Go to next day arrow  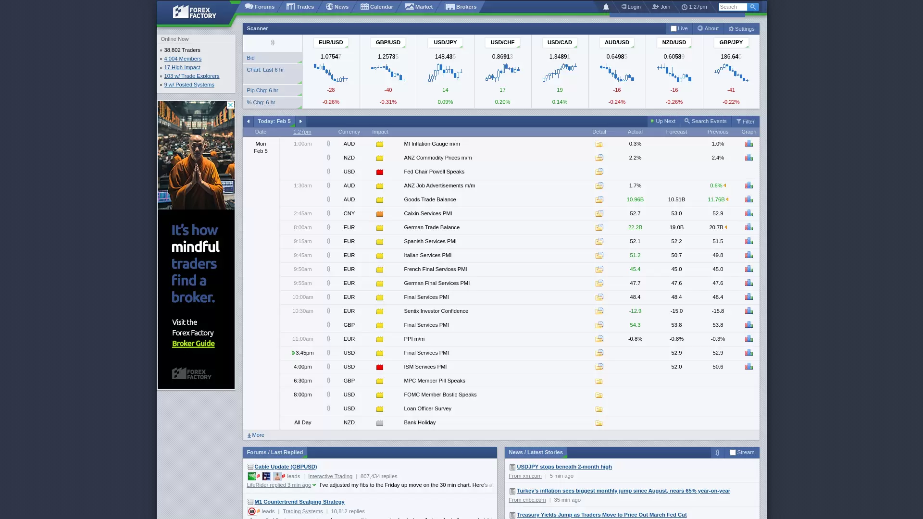(300, 122)
